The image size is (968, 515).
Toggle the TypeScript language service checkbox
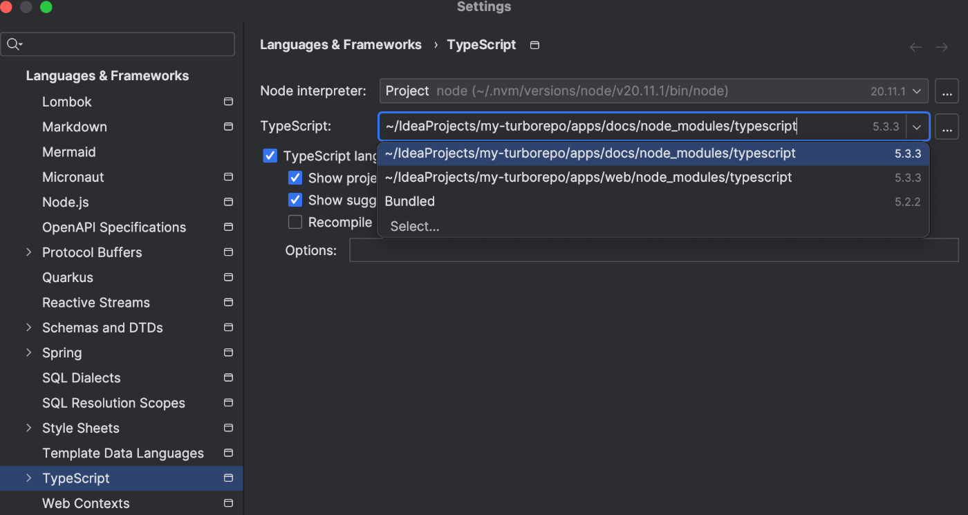(270, 156)
